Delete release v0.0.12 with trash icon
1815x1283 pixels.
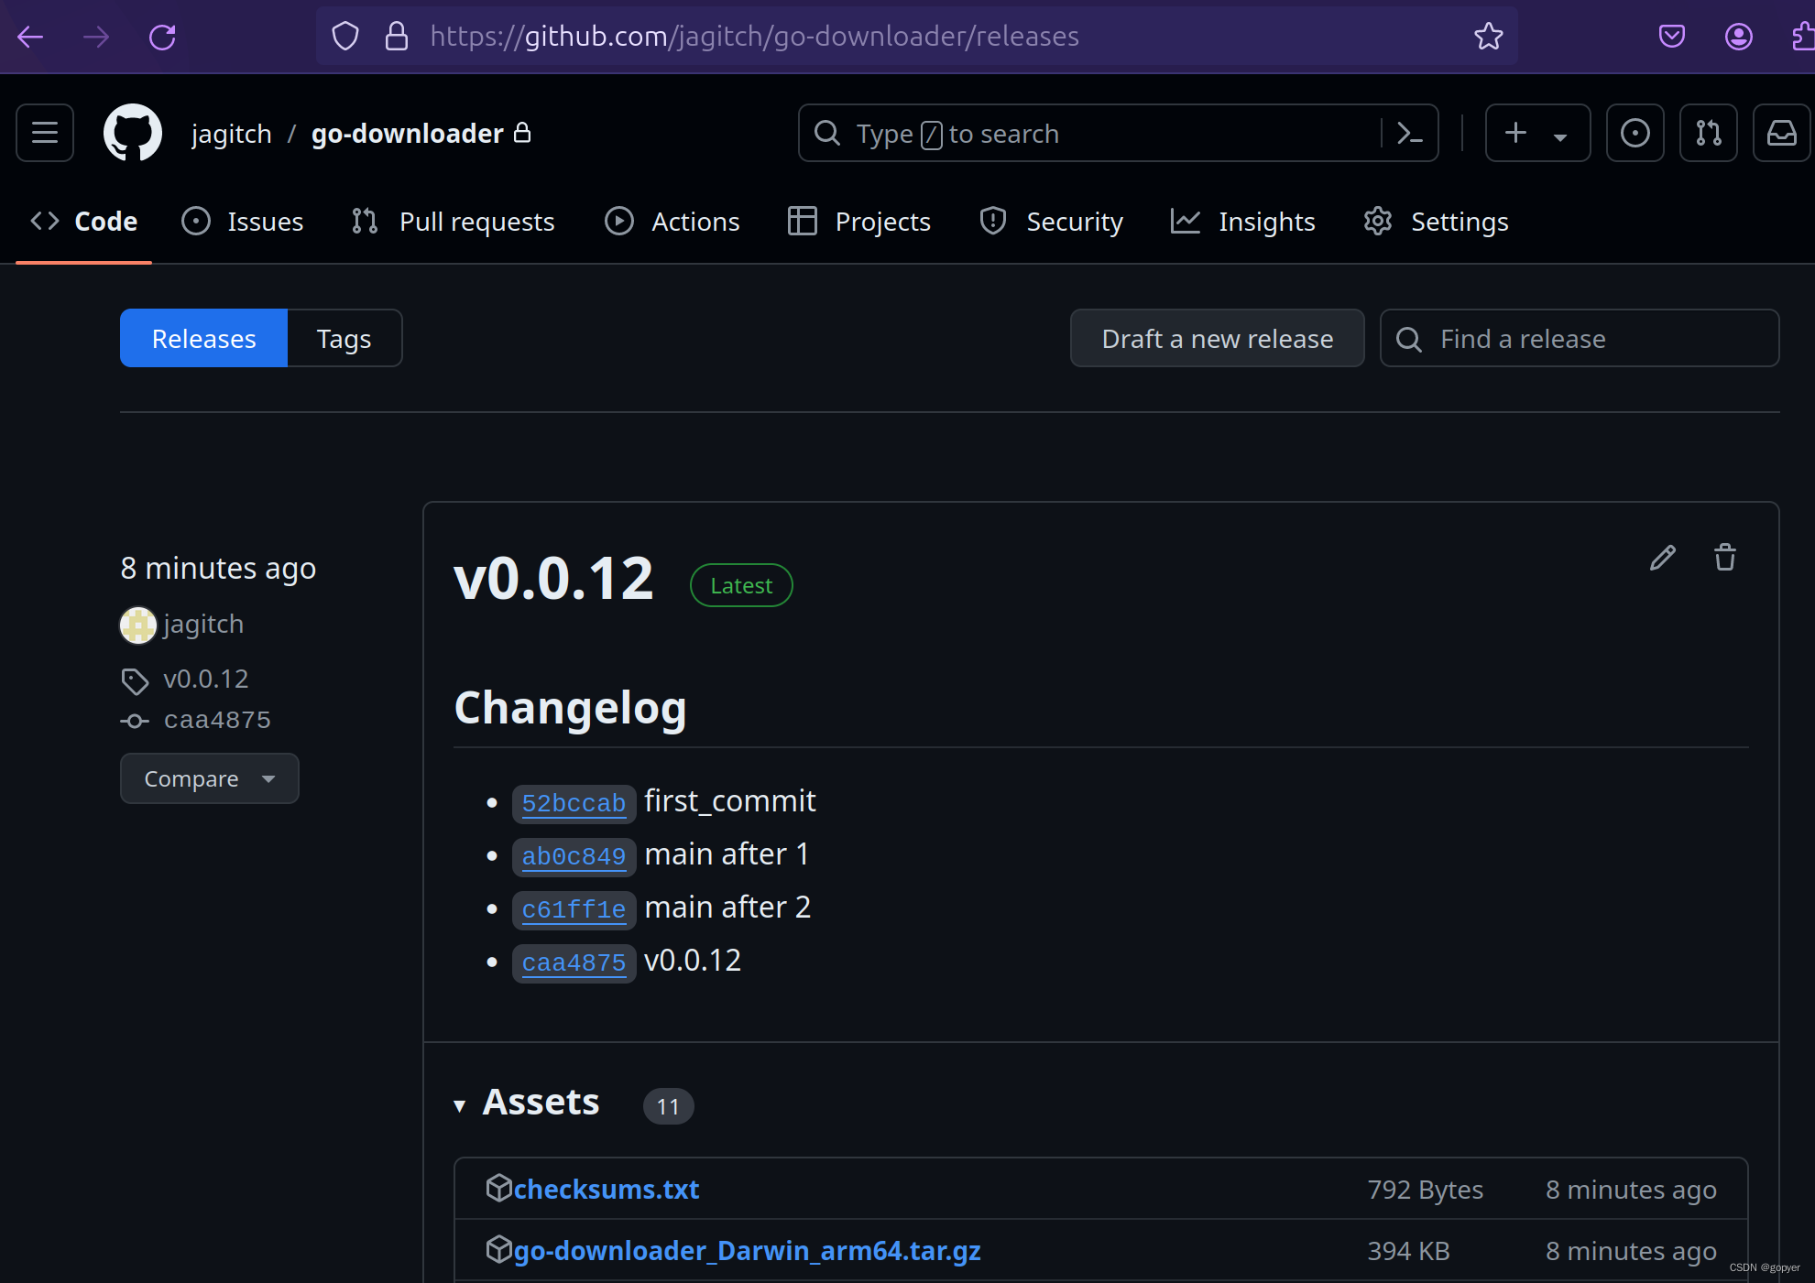click(x=1725, y=558)
